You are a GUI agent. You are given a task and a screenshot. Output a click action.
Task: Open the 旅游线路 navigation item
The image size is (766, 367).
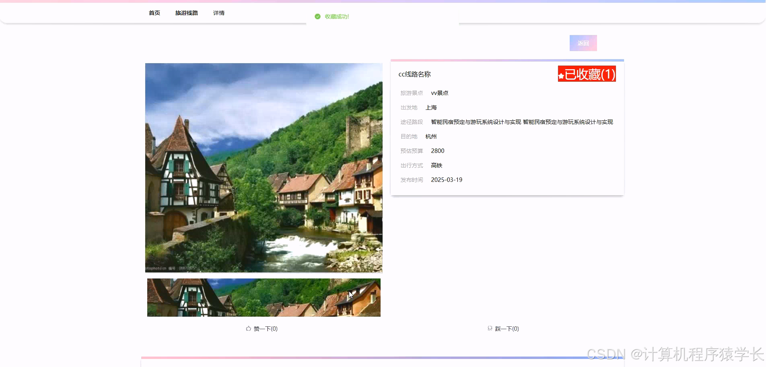pyautogui.click(x=186, y=13)
